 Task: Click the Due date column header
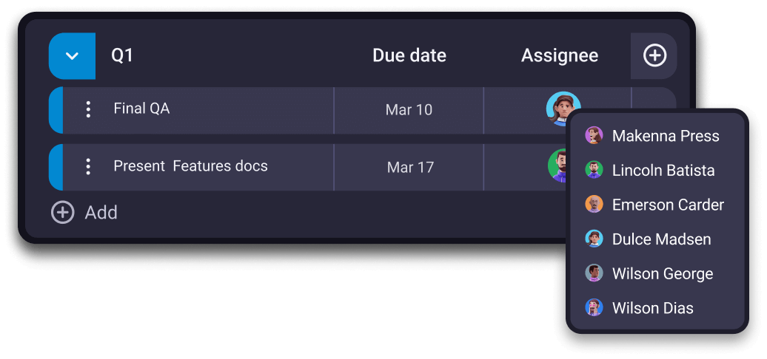coord(409,55)
